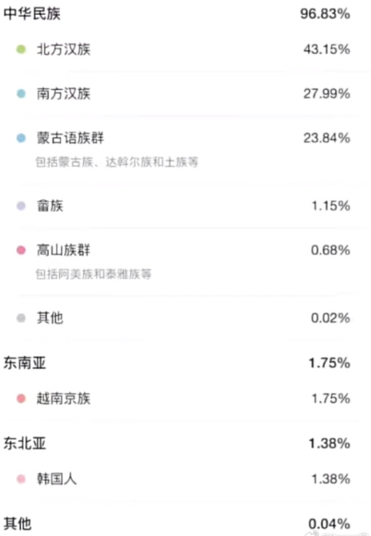Viewport: 371px width, 536px height.
Task: Click the 96.83% value for 中华民族
Action: (325, 14)
